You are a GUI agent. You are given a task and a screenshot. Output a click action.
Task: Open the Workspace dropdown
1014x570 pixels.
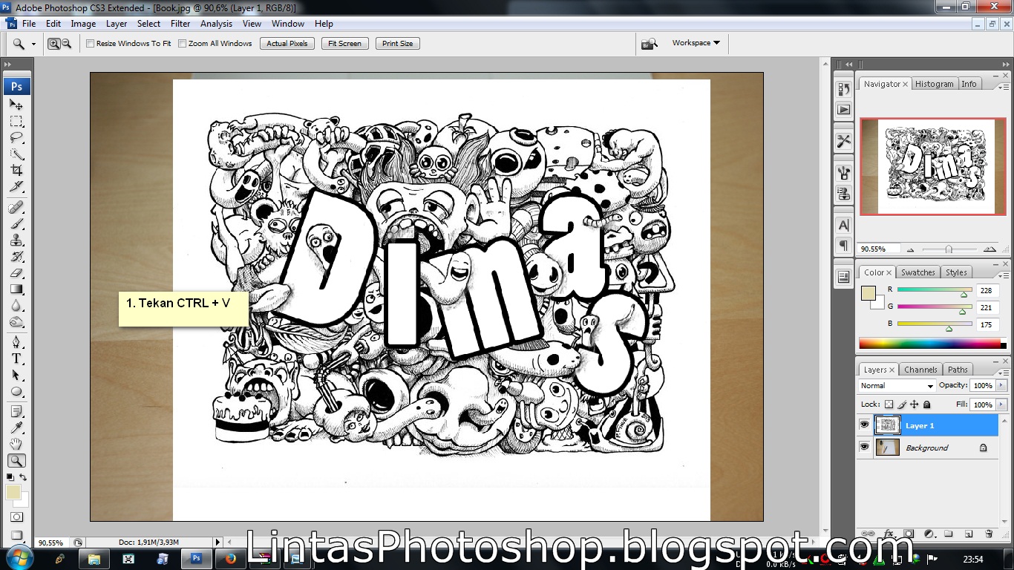(696, 43)
